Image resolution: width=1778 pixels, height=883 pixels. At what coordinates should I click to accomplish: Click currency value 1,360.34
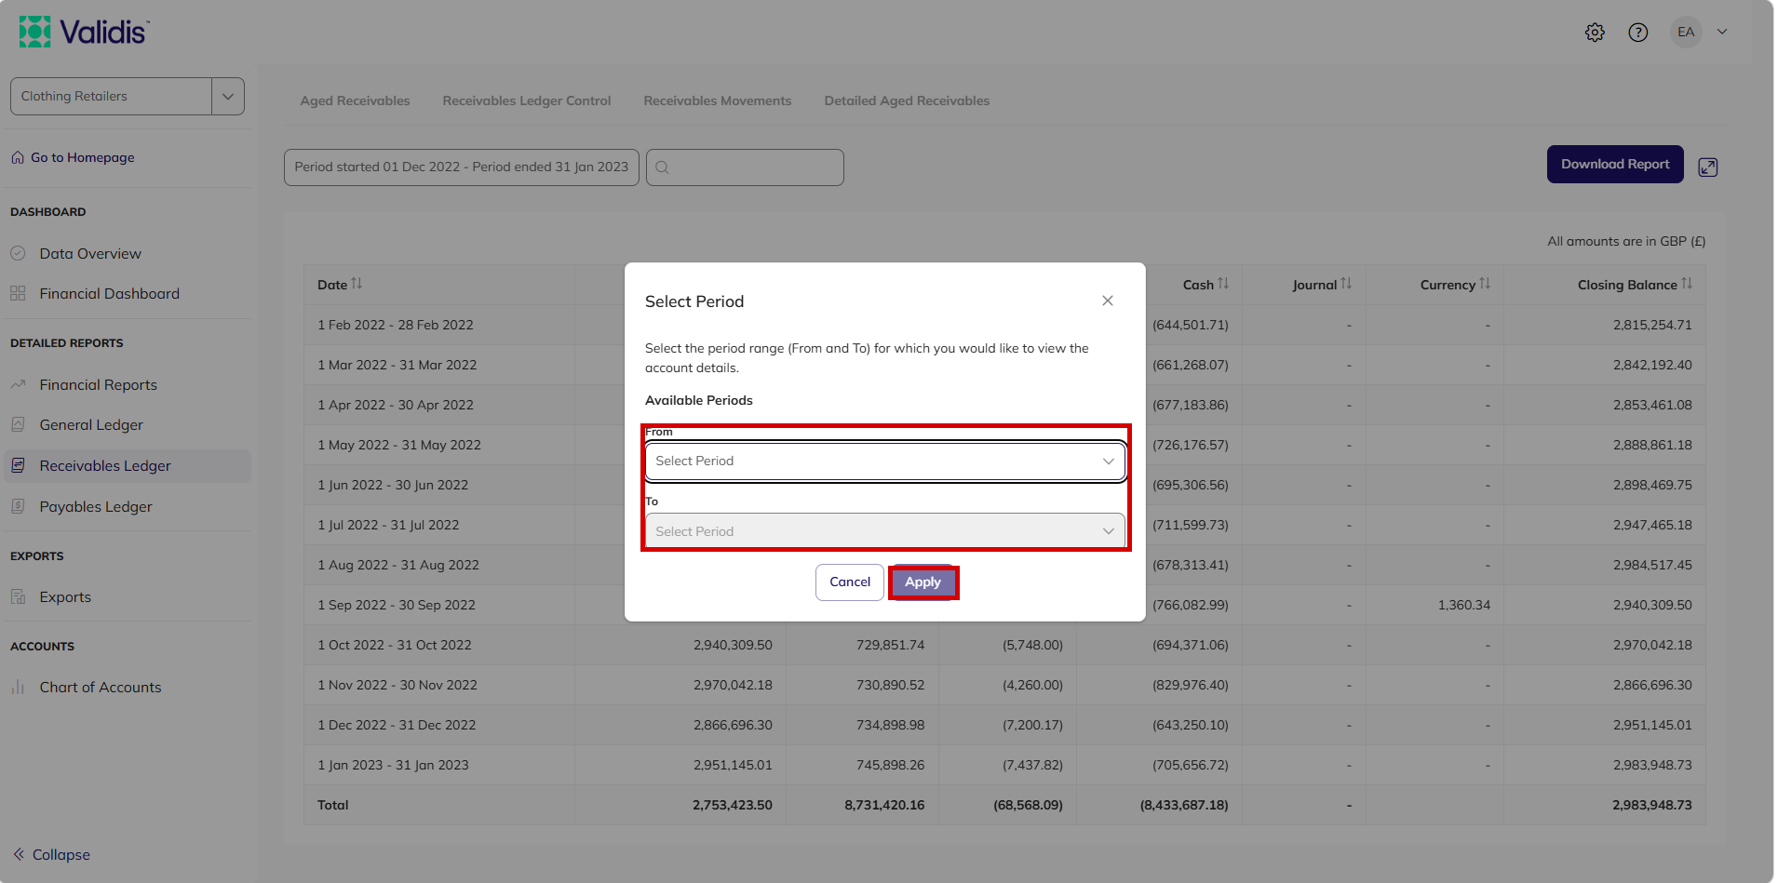point(1464,605)
